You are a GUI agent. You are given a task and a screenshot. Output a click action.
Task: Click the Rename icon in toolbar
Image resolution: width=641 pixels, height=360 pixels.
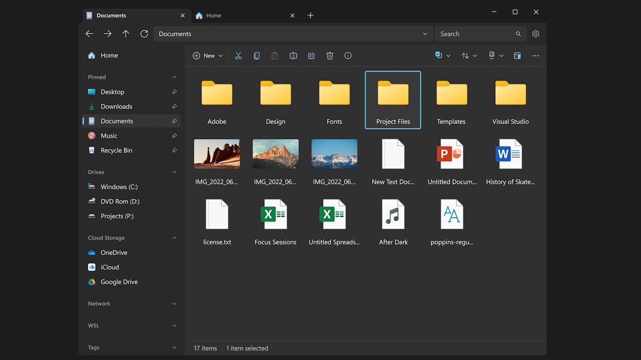click(293, 55)
